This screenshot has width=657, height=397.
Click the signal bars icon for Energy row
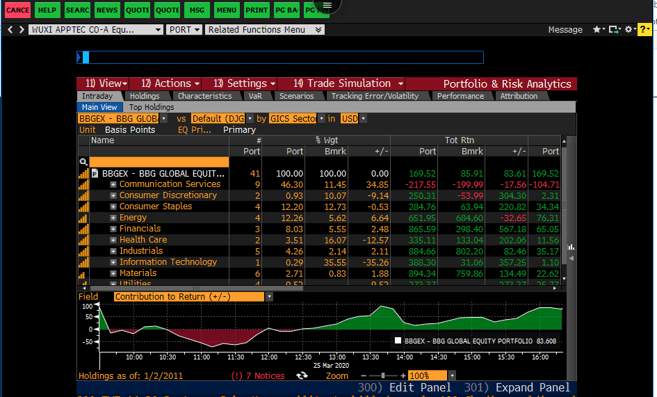(83, 218)
